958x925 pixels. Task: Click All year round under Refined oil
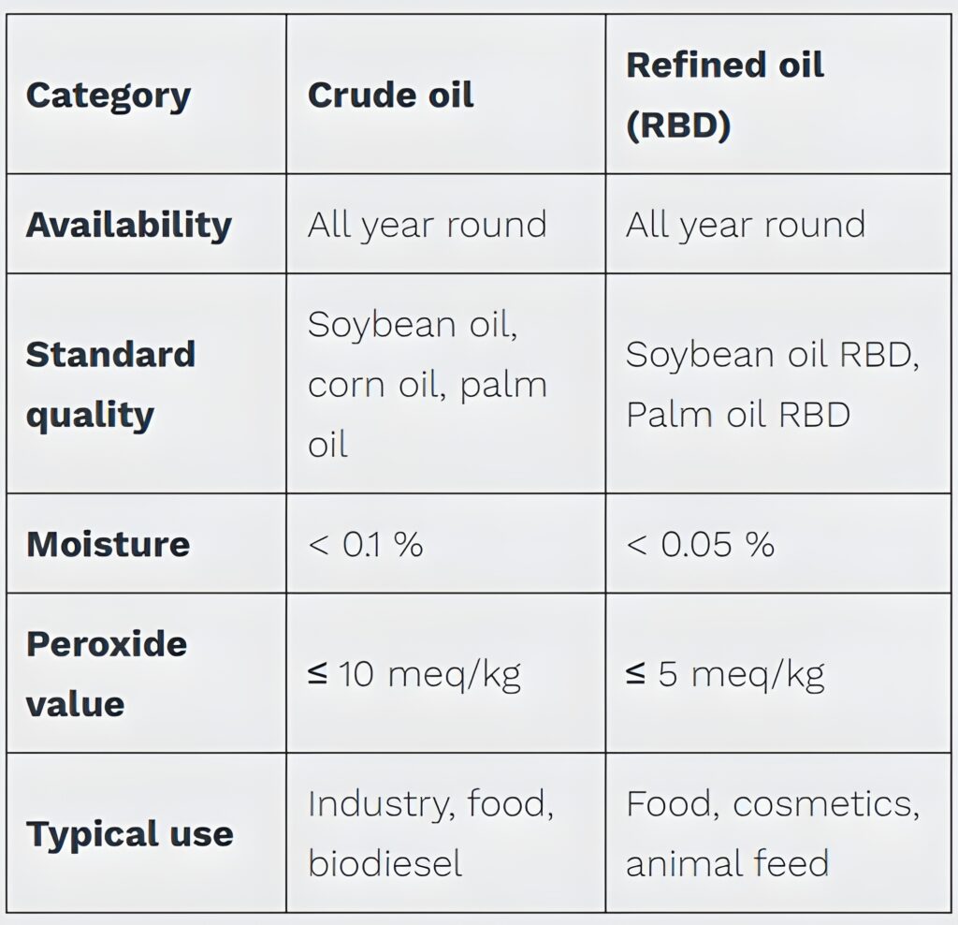(x=746, y=225)
